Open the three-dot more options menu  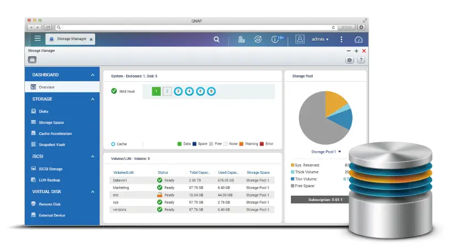pos(341,39)
